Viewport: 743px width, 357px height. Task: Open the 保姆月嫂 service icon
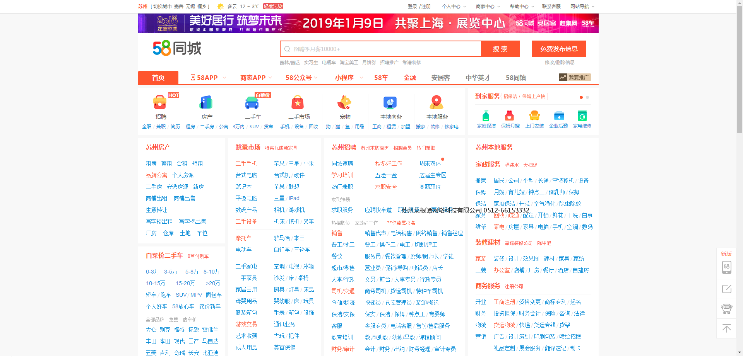click(x=510, y=116)
